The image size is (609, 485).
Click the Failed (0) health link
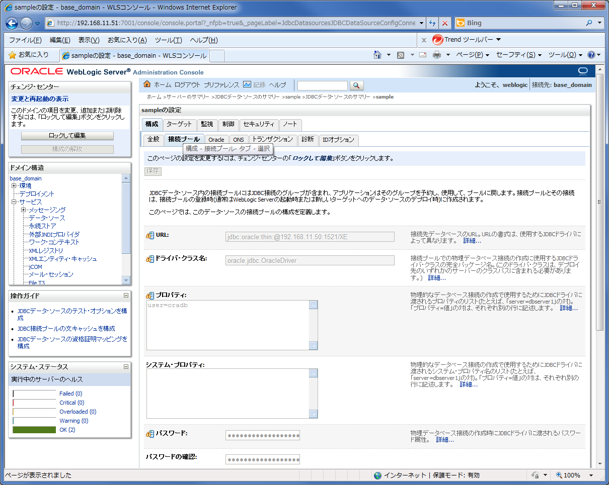71,394
